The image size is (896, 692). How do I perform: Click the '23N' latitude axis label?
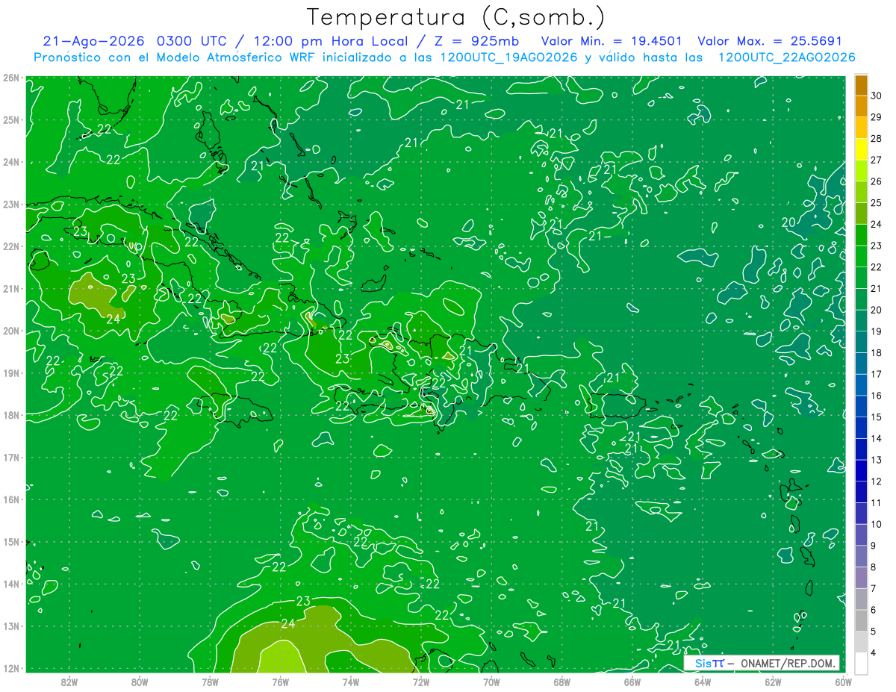tap(10, 204)
